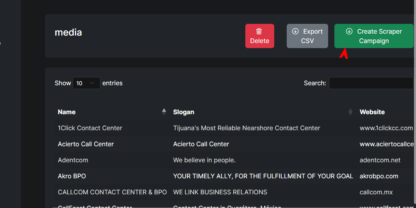This screenshot has height=208, width=416.
Task: Click the download icon on Create Scraper Campaign
Action: [349, 31]
